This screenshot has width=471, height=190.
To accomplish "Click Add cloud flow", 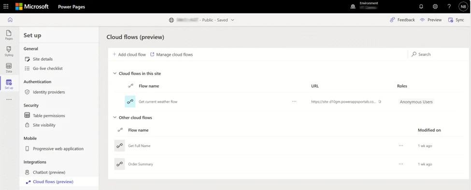I will pos(129,54).
